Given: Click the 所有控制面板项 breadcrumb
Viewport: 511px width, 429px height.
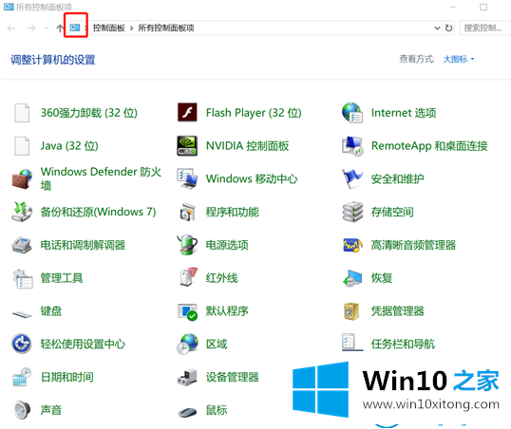Looking at the screenshot, I should [x=166, y=28].
